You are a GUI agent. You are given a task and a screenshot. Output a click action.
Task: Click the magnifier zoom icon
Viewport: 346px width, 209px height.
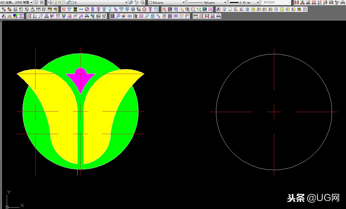(118, 16)
